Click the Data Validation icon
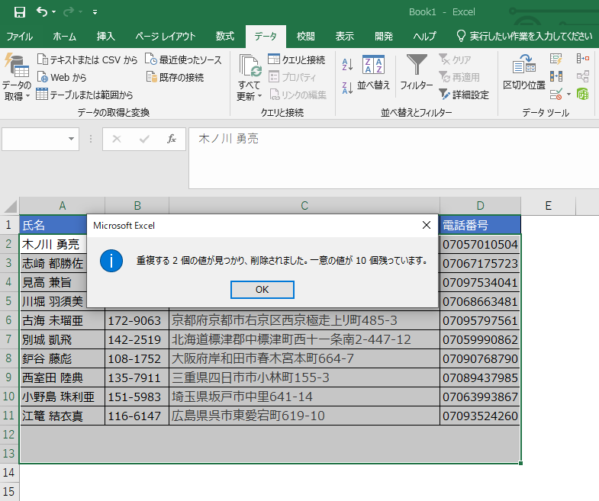This screenshot has height=501, width=599. click(x=556, y=94)
